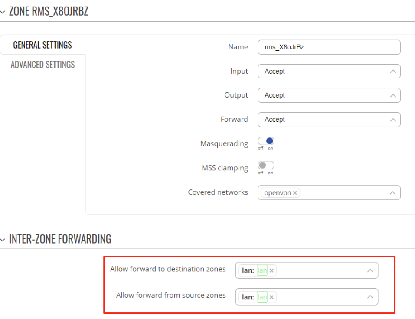Disable the Masquerading toggle

click(266, 141)
